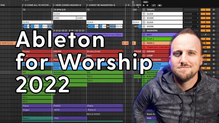Image resolution: width=219 pixels, height=123 pixels.
Task: Select the ACOUSTIC green clip
Action: tap(69, 72)
